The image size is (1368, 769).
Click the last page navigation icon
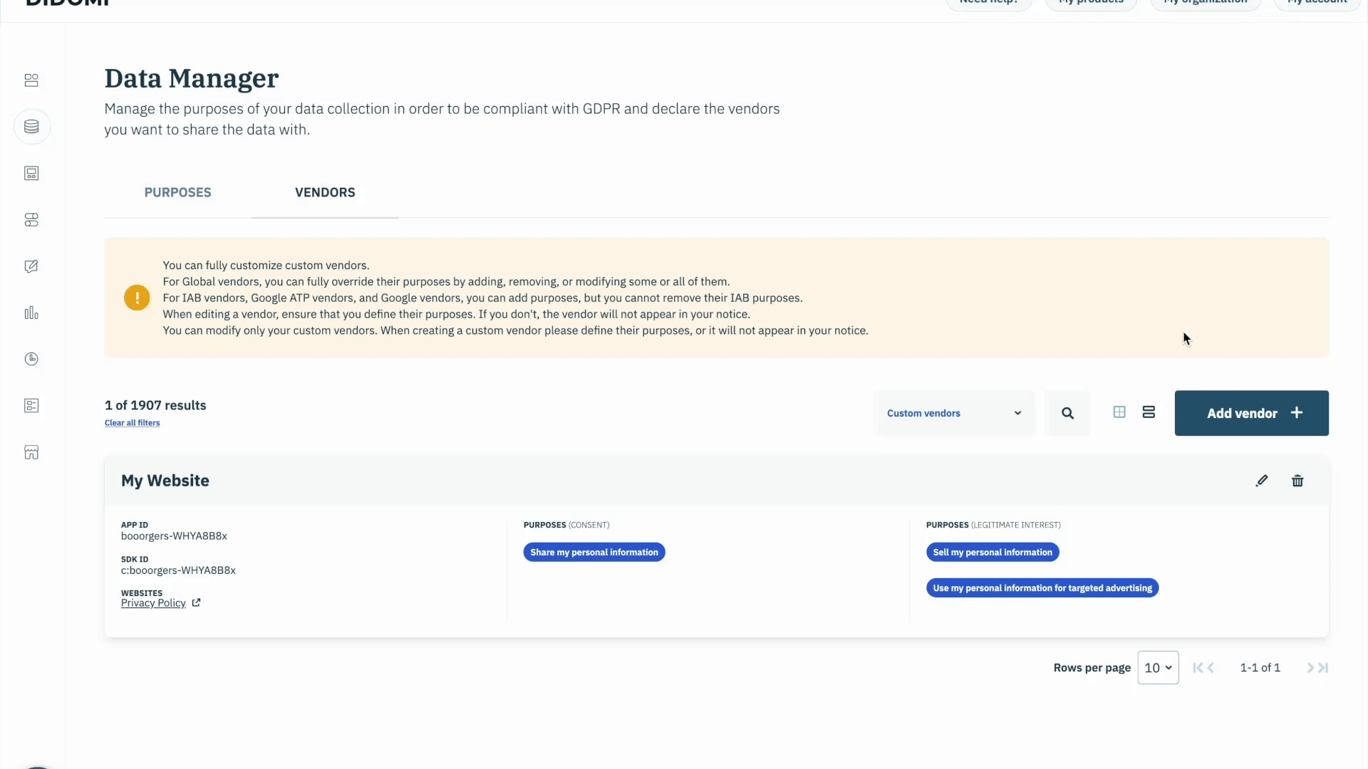pos(1325,666)
